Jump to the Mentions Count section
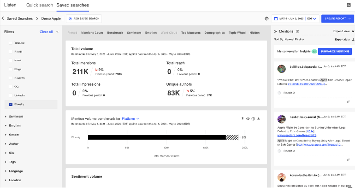Image resolution: width=355 pixels, height=188 pixels. click(x=92, y=33)
